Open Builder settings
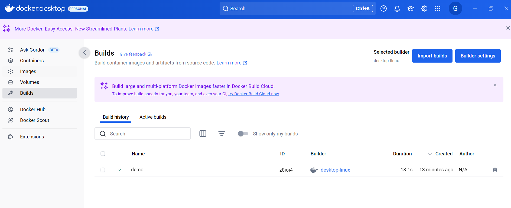Viewport: 511px width, 208px height. 478,56
